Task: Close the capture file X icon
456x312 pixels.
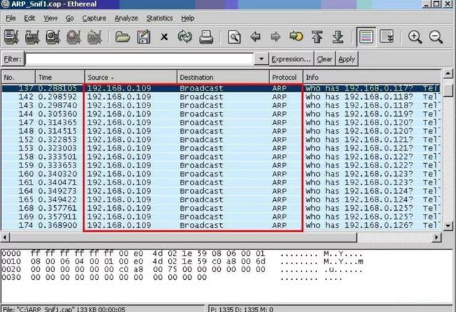Action: pos(165,37)
